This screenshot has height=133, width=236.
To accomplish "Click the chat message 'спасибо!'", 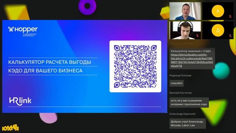I will [x=177, y=83].
